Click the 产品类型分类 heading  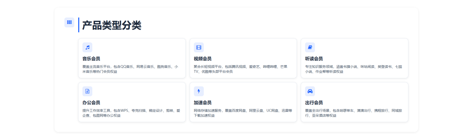[112, 25]
